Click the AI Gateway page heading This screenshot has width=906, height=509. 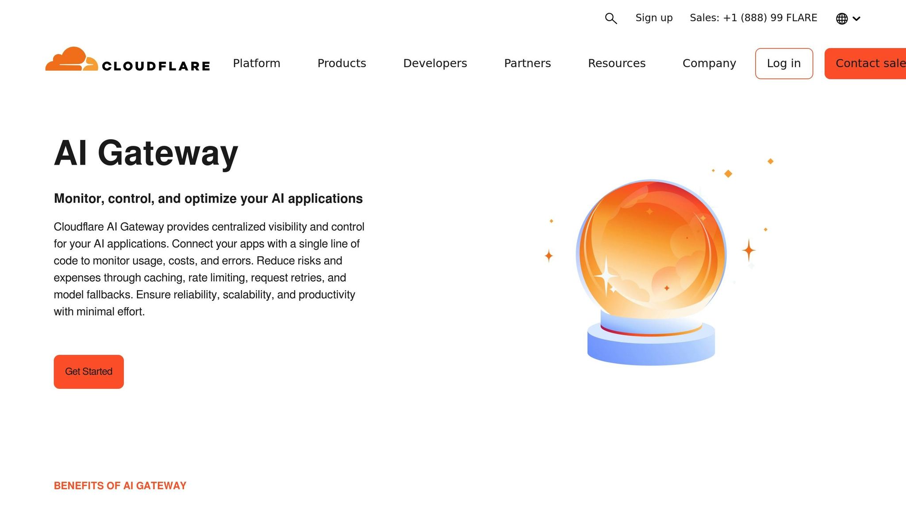tap(146, 153)
